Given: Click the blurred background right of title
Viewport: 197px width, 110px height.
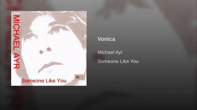Looking at the screenshot, I should pyautogui.click(x=157, y=39).
